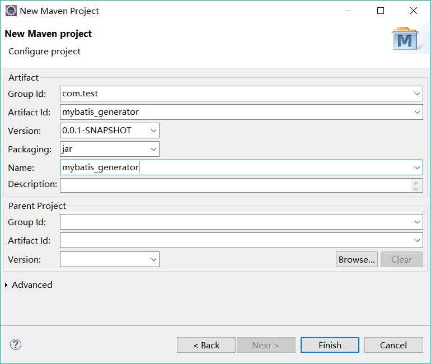Viewport: 431px width, 364px height.
Task: Open the 0.0.1-SNAPSHOT version dropdown
Action: [153, 130]
